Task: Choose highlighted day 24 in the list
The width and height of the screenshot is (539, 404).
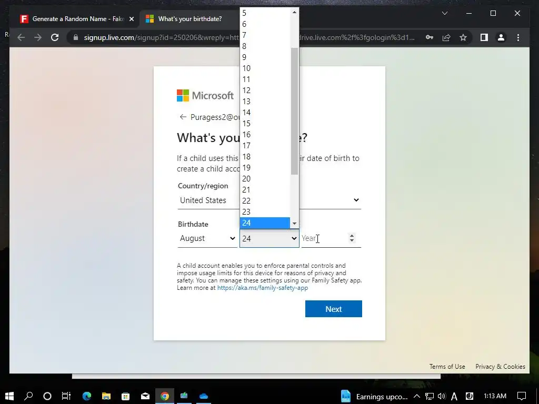Action: pos(265,223)
